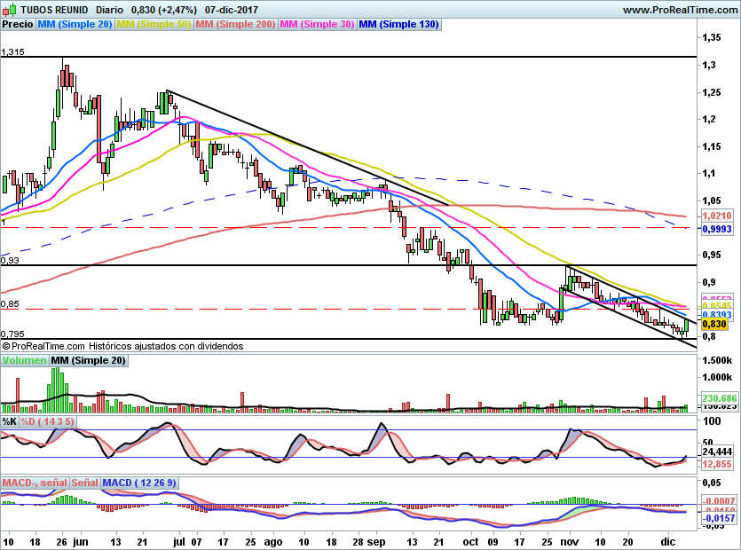Click the 'nov' month label on time axis
The image size is (741, 550).
tap(570, 541)
